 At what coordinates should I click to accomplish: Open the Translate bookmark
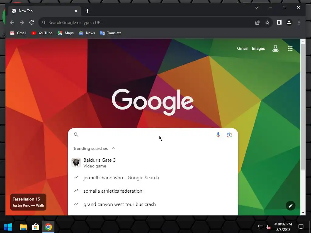coord(111,33)
